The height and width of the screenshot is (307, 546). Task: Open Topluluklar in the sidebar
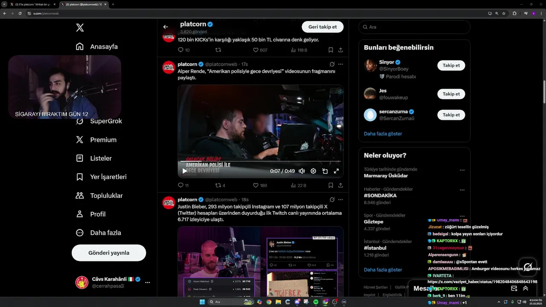99,196
